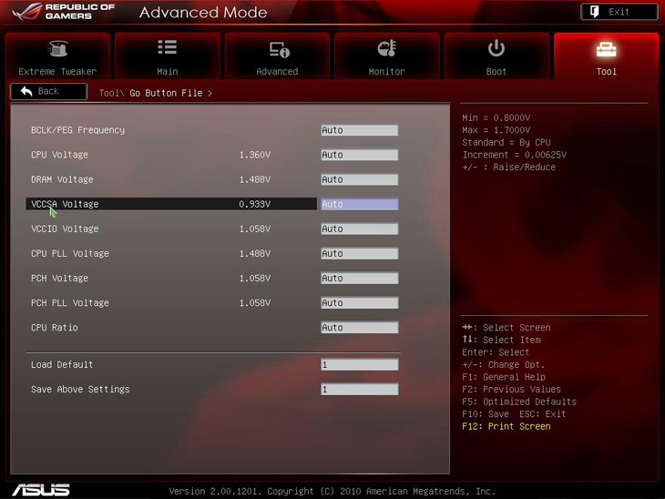
Task: Click the Tool printer icon
Action: tap(606, 49)
